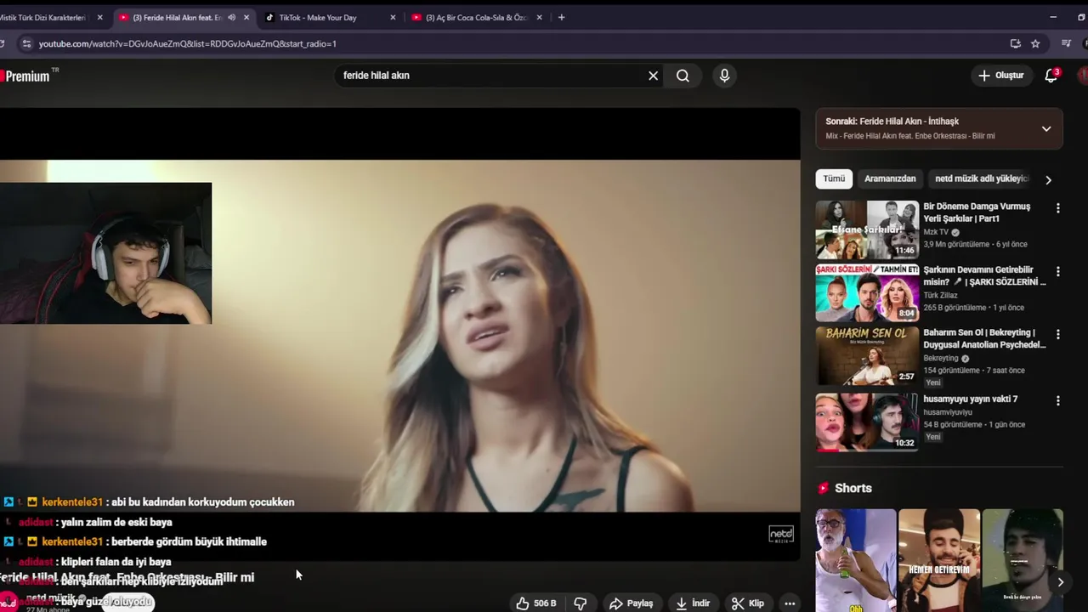Close the TikTok browser tab
This screenshot has width=1088, height=612.
tap(393, 17)
